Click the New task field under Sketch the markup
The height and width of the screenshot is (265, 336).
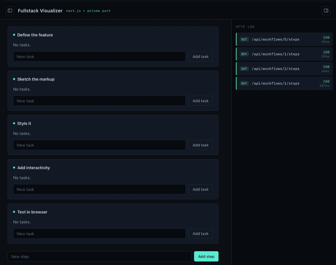coord(99,101)
